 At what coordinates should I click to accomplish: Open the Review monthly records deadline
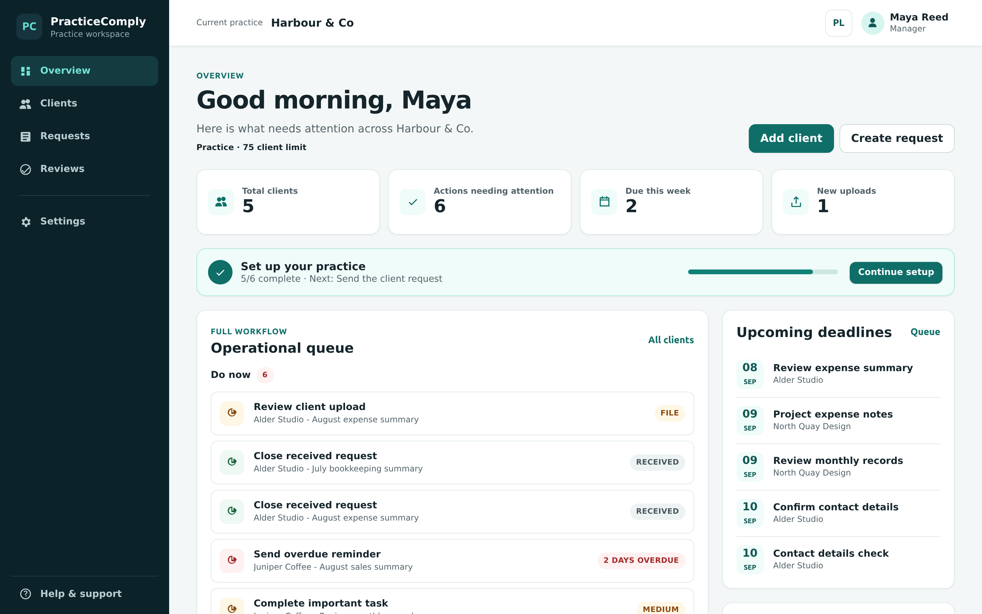838,467
